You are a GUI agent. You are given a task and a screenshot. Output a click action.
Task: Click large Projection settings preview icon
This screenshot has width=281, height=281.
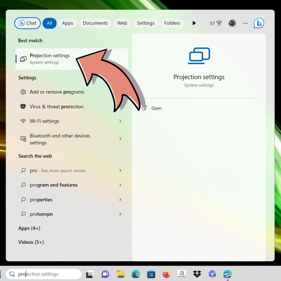coord(199,56)
